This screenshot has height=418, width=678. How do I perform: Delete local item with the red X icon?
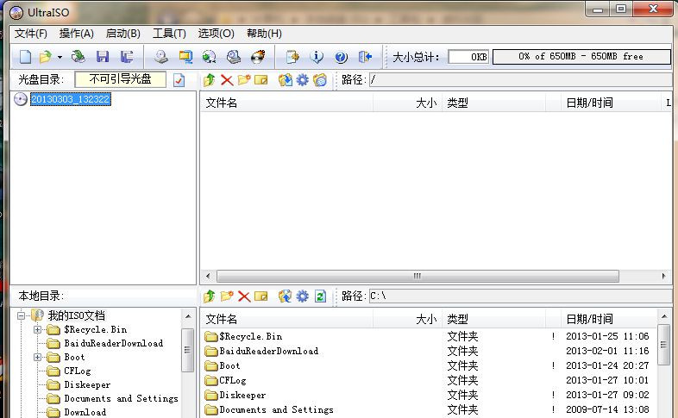pos(244,296)
